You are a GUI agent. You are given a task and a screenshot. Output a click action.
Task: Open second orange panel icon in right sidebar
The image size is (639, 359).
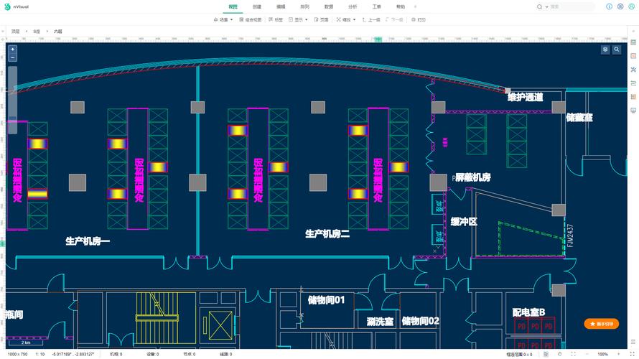(633, 56)
